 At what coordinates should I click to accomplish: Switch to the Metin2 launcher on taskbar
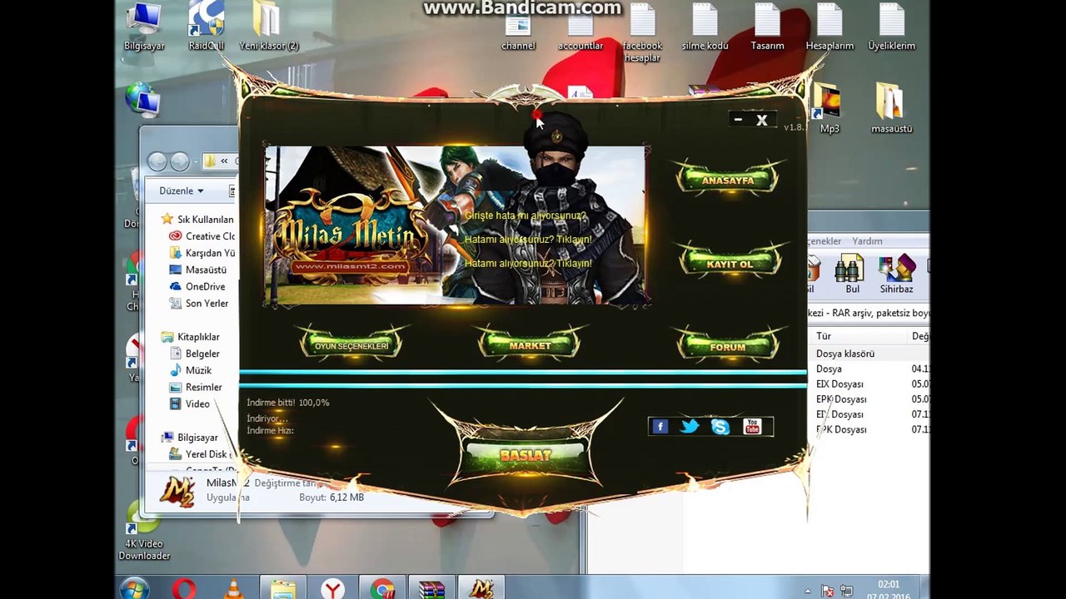tap(482, 589)
